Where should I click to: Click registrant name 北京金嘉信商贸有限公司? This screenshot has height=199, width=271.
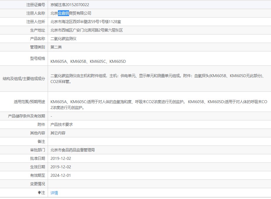pyautogui.click(x=71, y=13)
